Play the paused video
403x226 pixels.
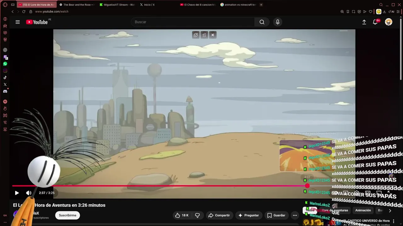(17, 193)
